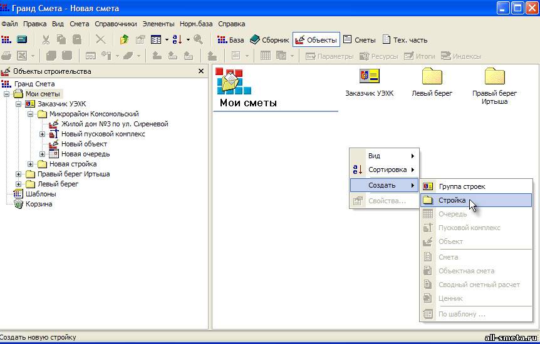This screenshot has width=540, height=344.
Task: Go up one level with green arrow folder icon
Action: (x=124, y=39)
